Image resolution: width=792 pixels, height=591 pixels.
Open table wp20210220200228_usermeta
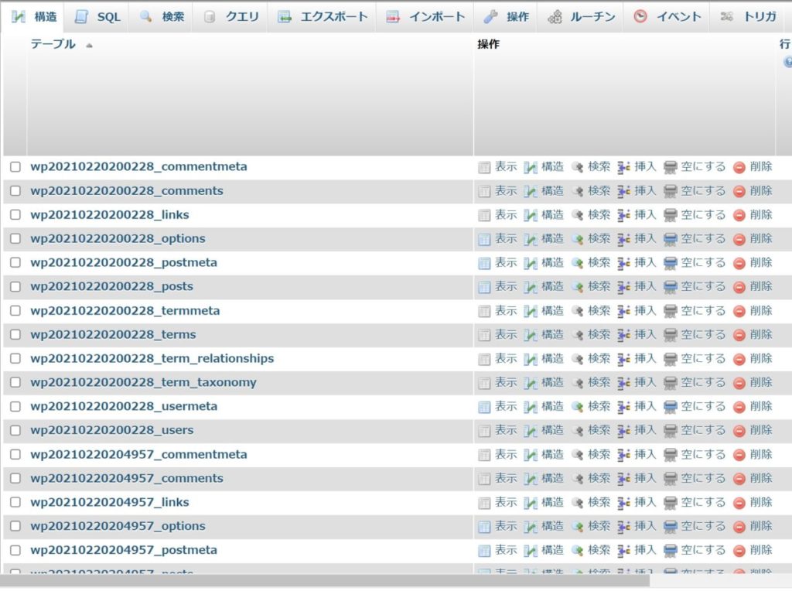(124, 406)
